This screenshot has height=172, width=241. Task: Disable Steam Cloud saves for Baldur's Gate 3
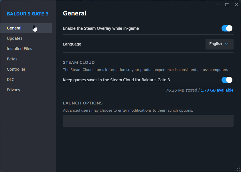tap(227, 80)
